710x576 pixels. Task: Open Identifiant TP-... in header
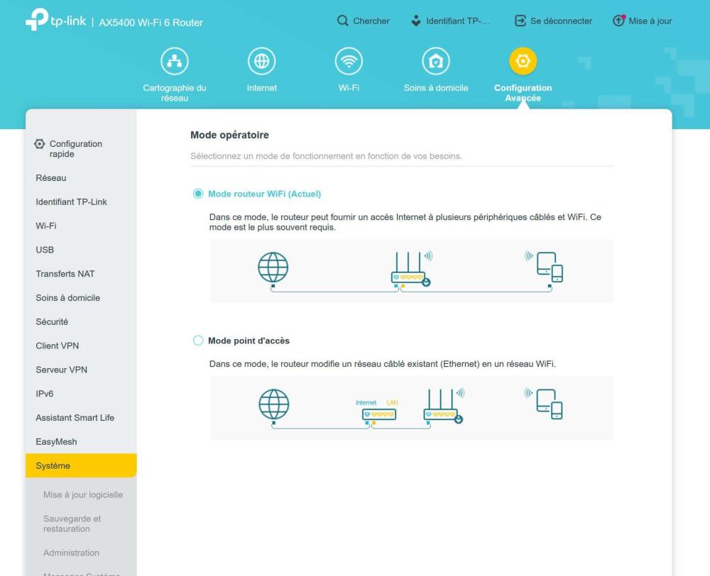point(458,21)
